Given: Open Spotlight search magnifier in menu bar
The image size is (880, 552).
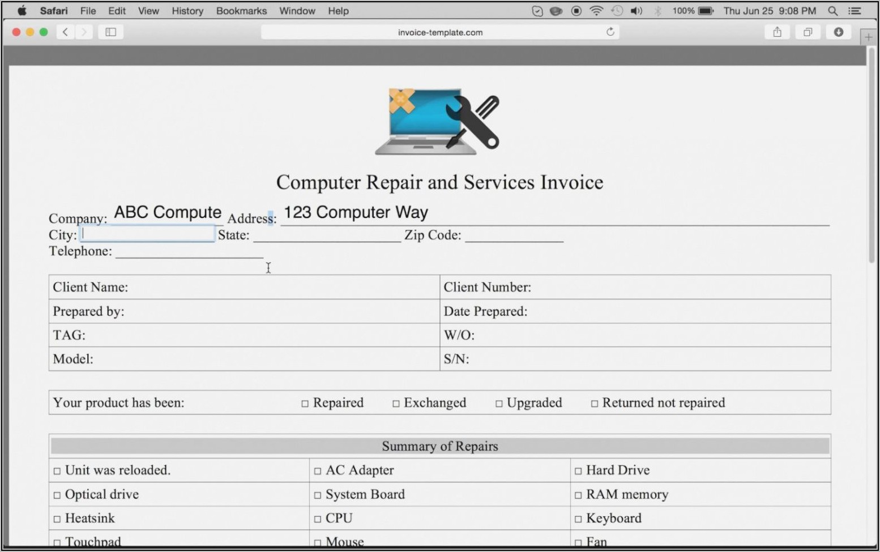Looking at the screenshot, I should click(832, 11).
